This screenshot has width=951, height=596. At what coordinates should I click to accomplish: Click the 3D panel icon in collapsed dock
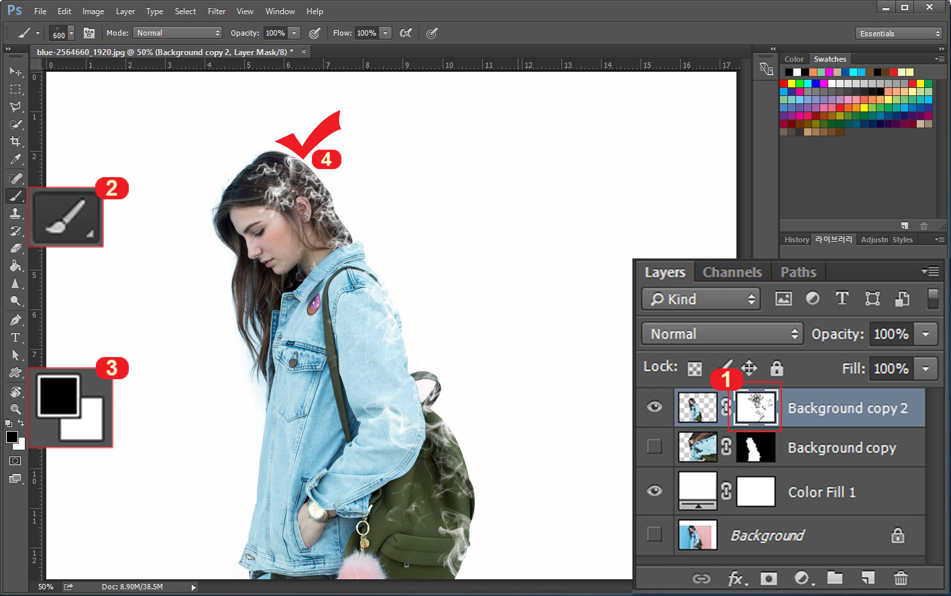click(x=767, y=68)
